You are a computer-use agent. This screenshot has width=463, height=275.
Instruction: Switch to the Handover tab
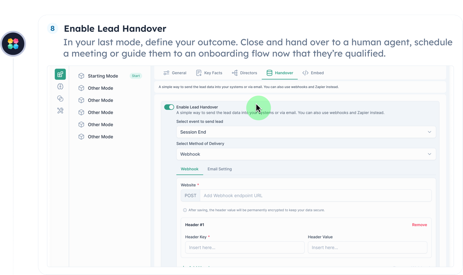click(x=280, y=73)
